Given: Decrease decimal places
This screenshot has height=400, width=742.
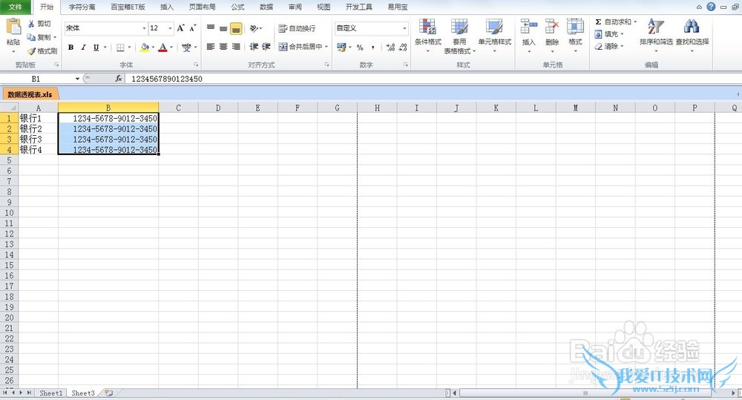Looking at the screenshot, I should point(403,47).
